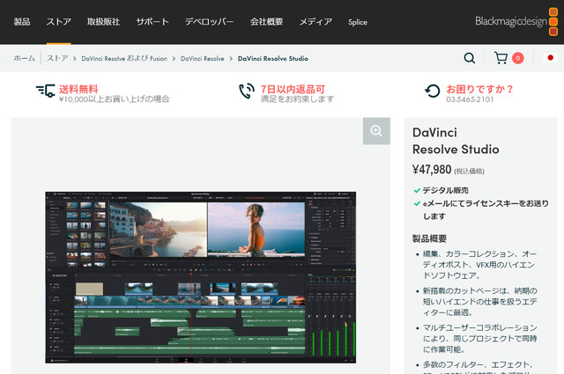Open the shopping cart icon
This screenshot has height=374, width=564.
pyautogui.click(x=501, y=58)
